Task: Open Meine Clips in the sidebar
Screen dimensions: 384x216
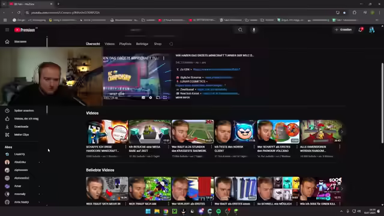Action: point(22,134)
